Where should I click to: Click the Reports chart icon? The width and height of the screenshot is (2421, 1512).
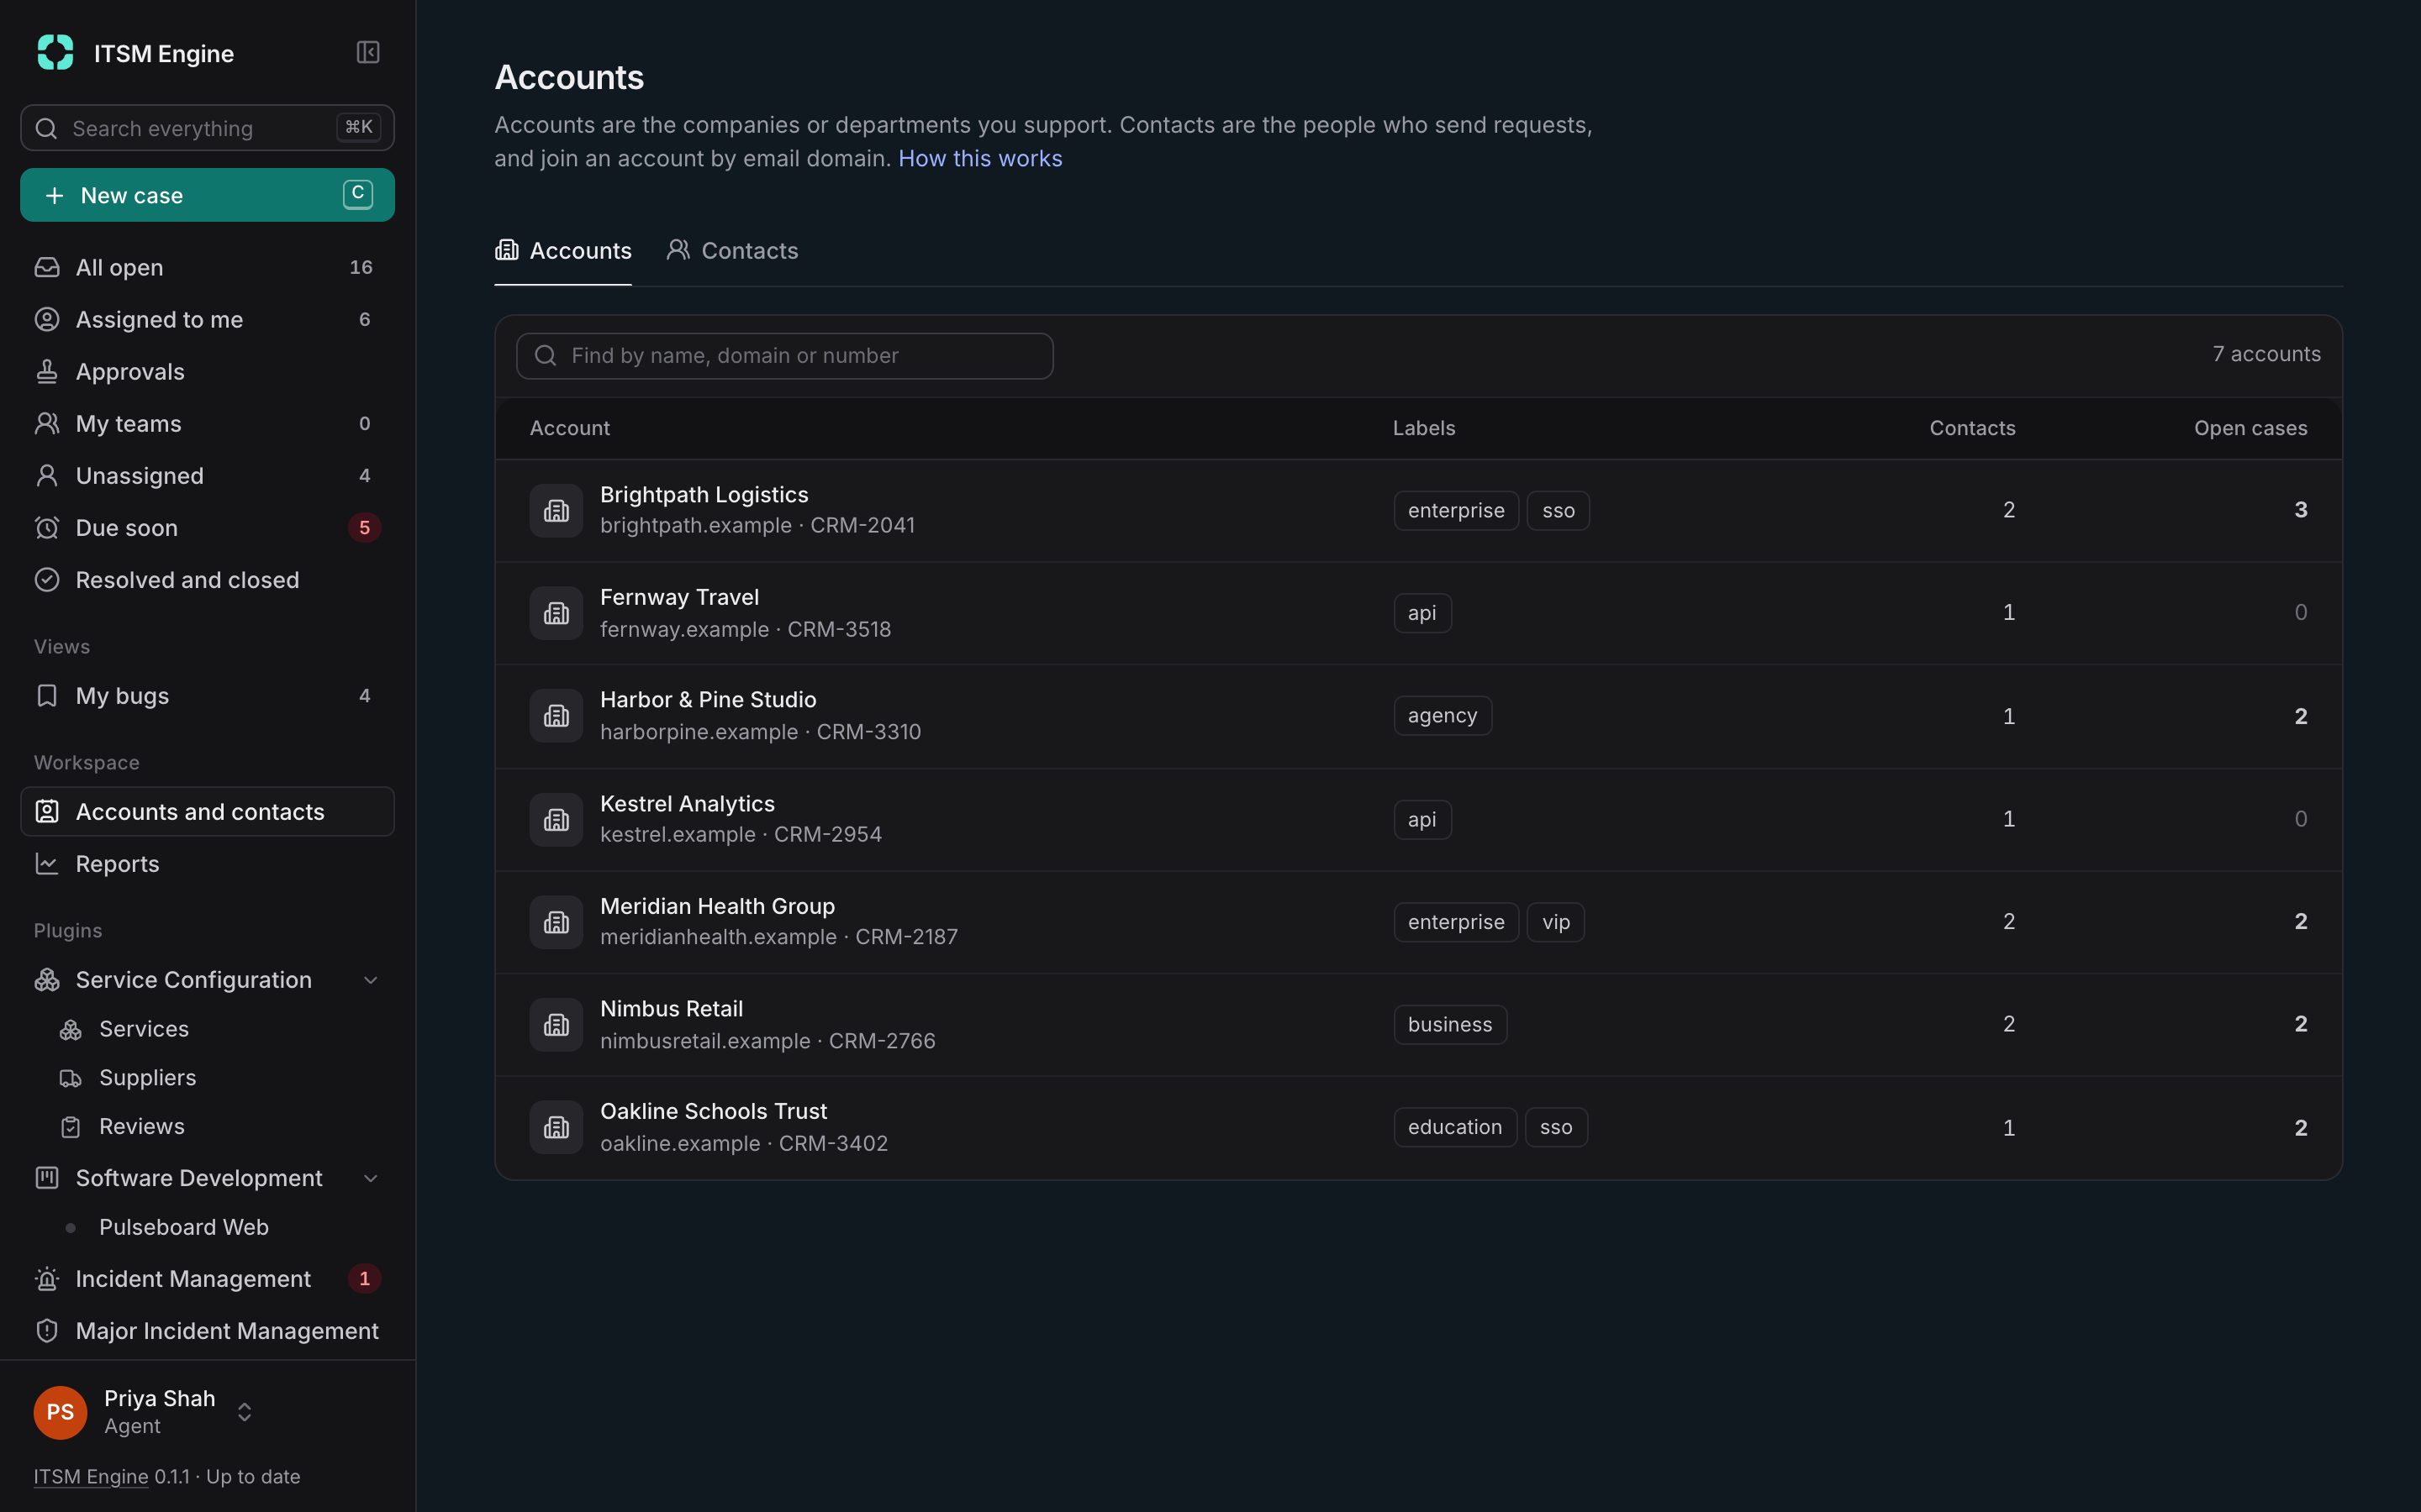point(47,863)
